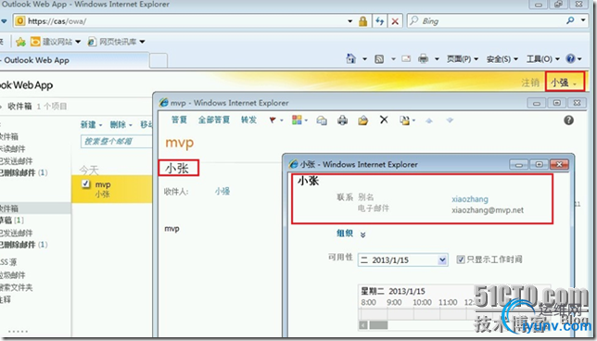This screenshot has height=341, width=597.
Task: Click 答复 reply in mvp window
Action: [179, 120]
